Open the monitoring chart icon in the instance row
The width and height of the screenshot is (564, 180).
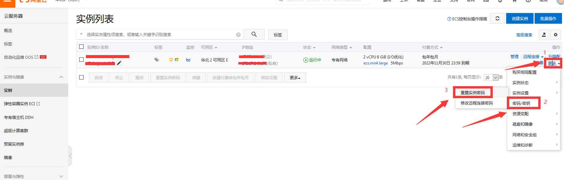tap(189, 60)
